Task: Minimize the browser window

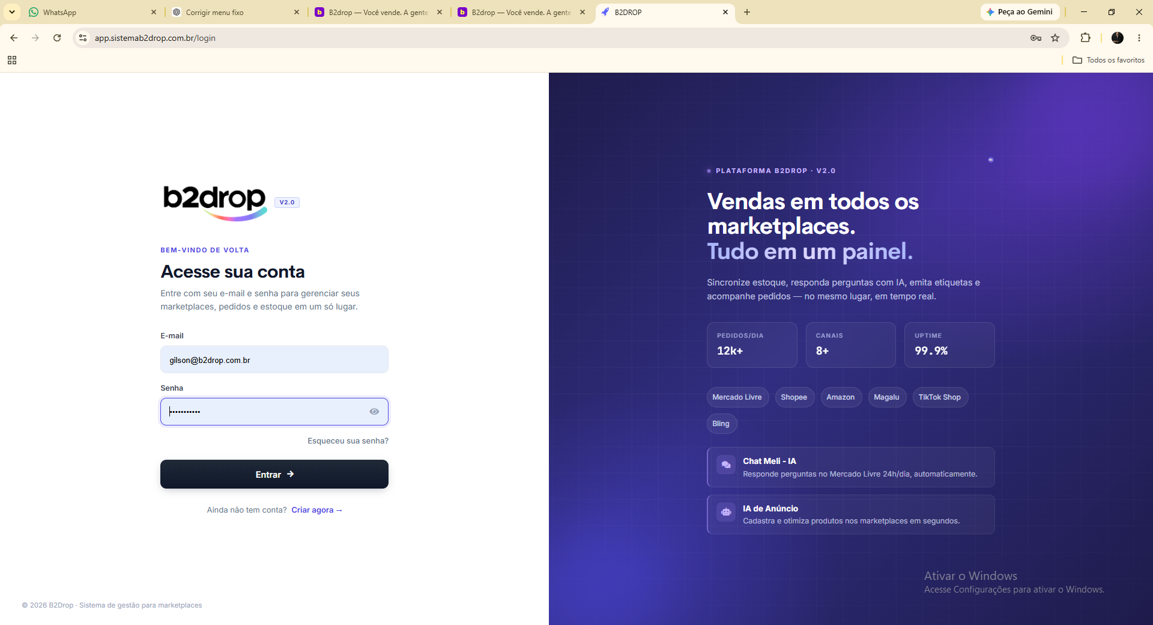Action: [1084, 12]
